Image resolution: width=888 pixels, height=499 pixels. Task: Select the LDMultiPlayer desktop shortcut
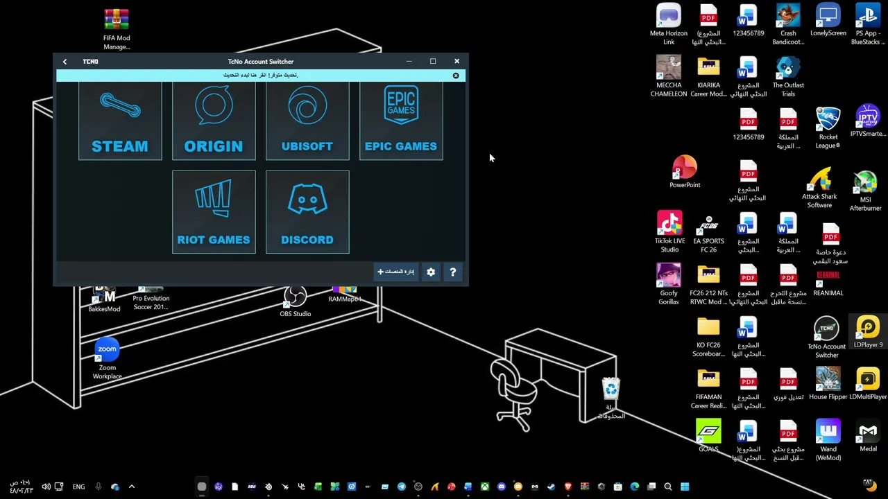pos(868,385)
